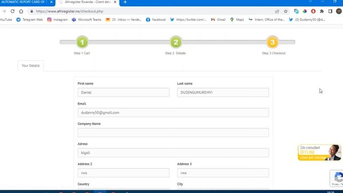Toggle the browser side panel icon
The image size is (343, 193).
point(330,11)
